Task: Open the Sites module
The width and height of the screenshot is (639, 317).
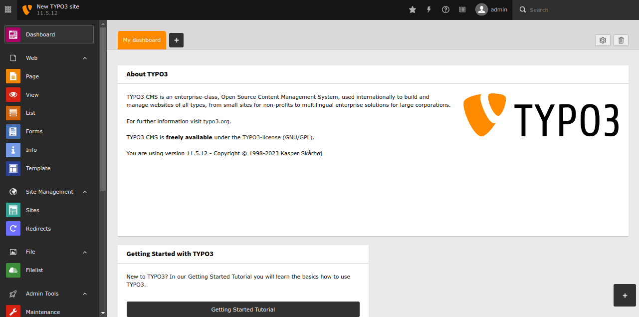Action: (49, 210)
